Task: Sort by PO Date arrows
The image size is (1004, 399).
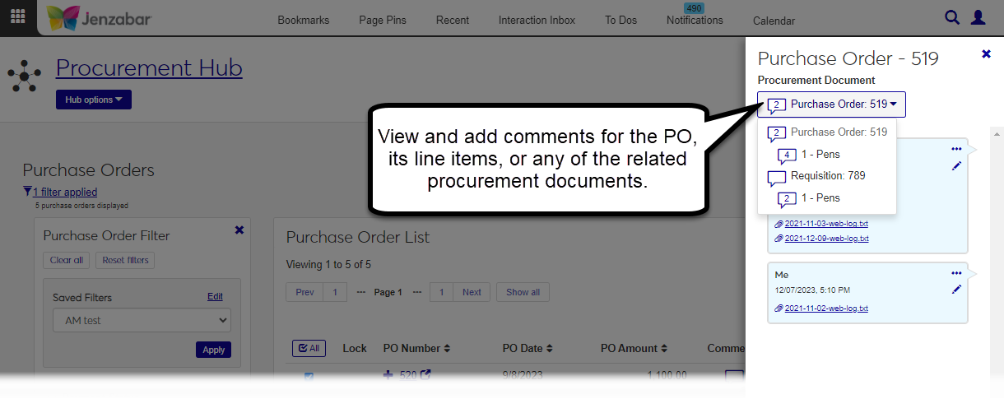Action: click(x=550, y=349)
